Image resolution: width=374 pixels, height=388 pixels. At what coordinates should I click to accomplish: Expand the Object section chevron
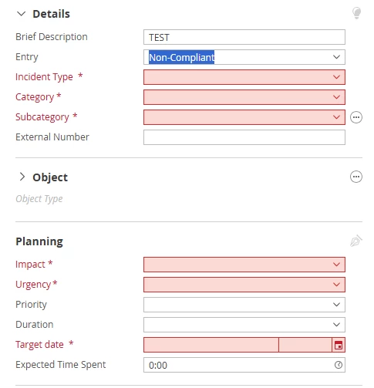(22, 177)
